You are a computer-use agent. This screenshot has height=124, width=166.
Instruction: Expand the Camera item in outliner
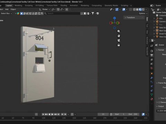point(154,21)
